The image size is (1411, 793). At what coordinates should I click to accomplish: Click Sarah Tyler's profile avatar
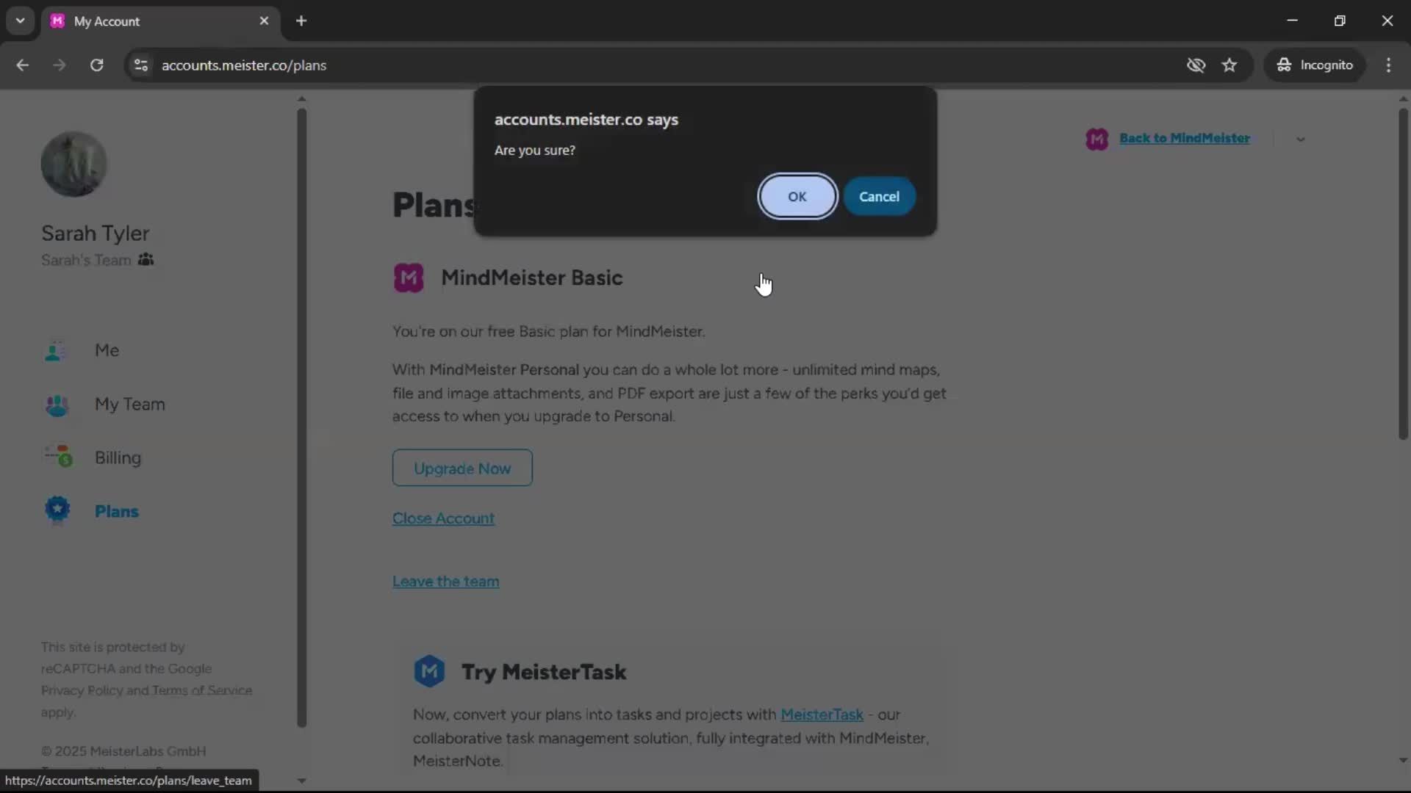point(73,164)
